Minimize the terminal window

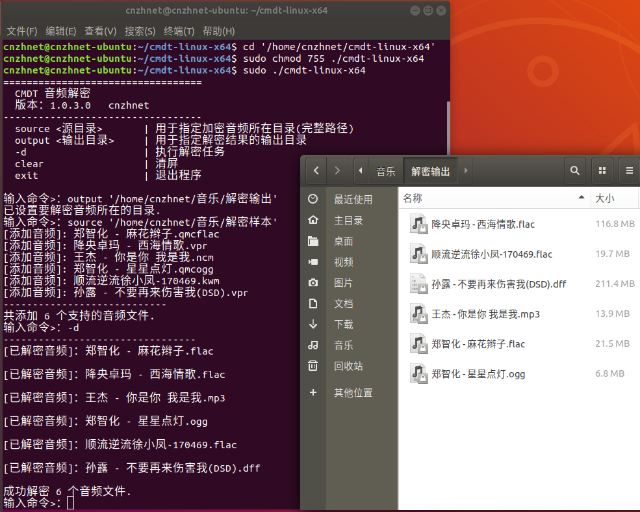[415, 10]
